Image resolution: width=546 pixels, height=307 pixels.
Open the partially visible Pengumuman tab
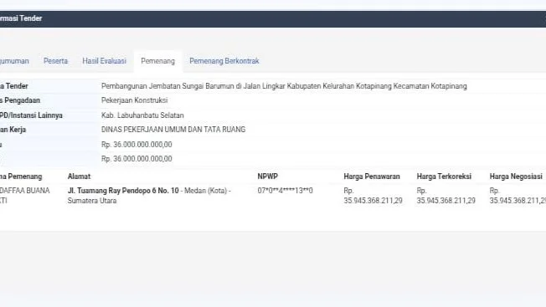pyautogui.click(x=14, y=61)
